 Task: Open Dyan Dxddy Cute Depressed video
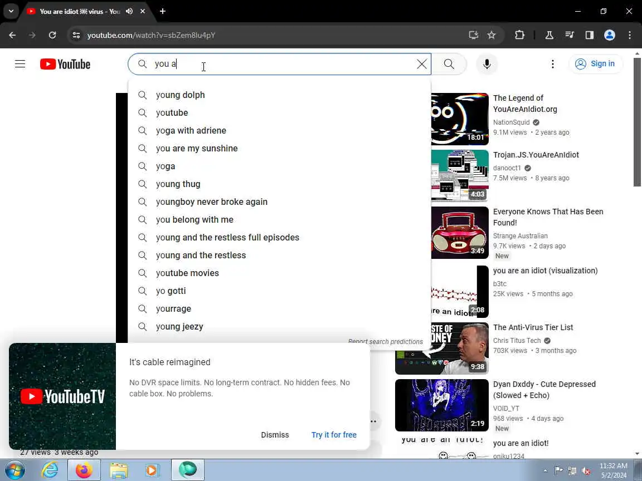544,390
